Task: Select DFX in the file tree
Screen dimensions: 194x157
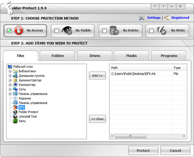Action: click(22, 108)
